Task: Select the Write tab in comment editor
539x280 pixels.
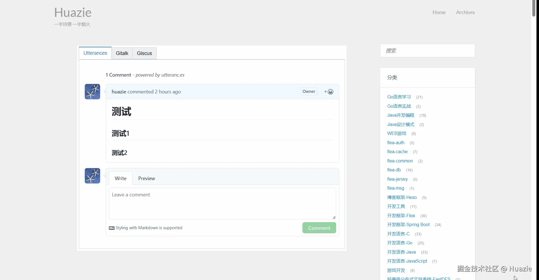Action: tap(121, 178)
